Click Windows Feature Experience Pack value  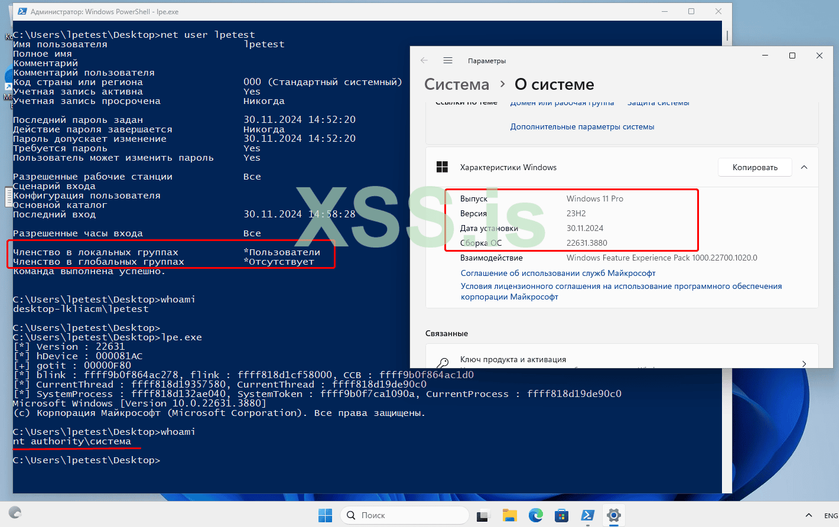(662, 258)
